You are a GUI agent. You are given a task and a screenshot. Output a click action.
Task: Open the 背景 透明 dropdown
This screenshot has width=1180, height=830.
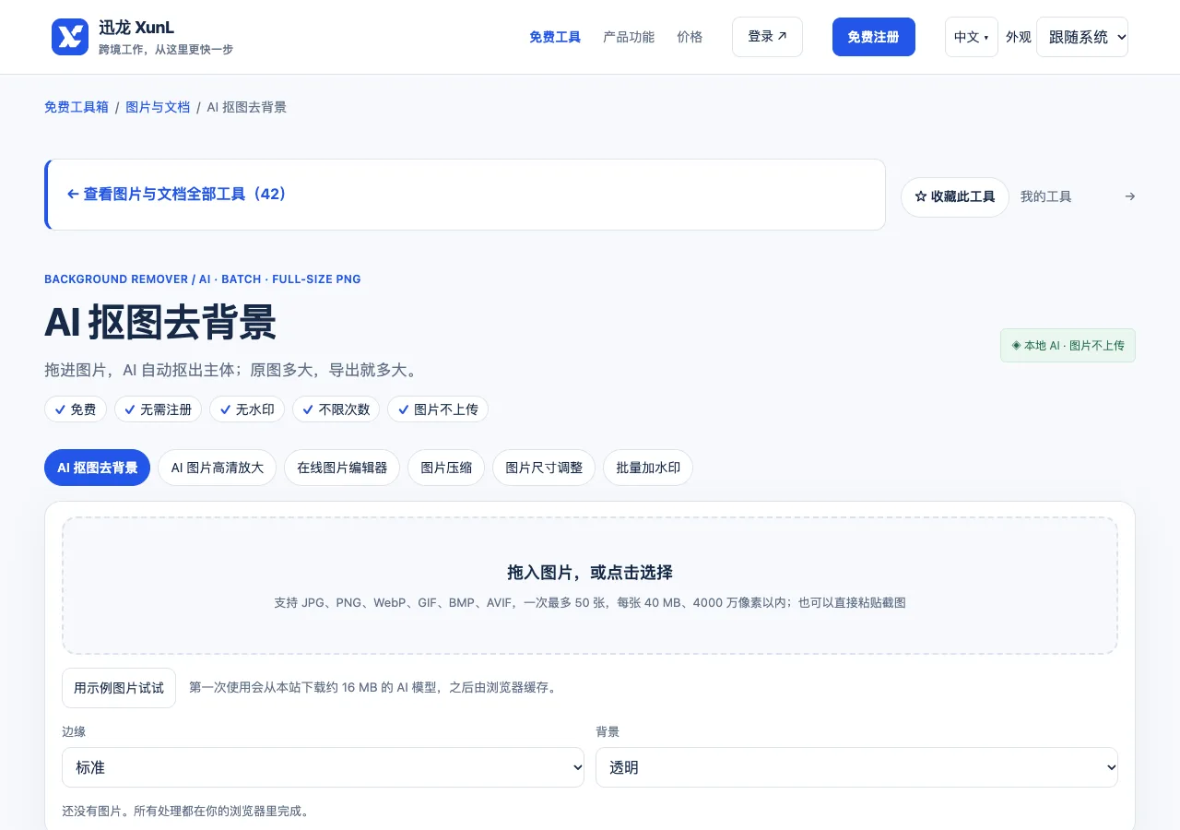[x=856, y=767]
